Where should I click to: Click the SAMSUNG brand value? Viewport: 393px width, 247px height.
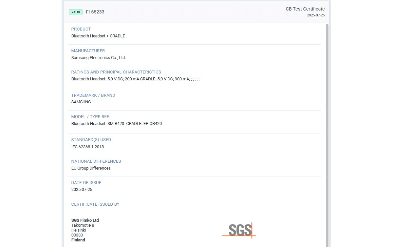coord(81,102)
